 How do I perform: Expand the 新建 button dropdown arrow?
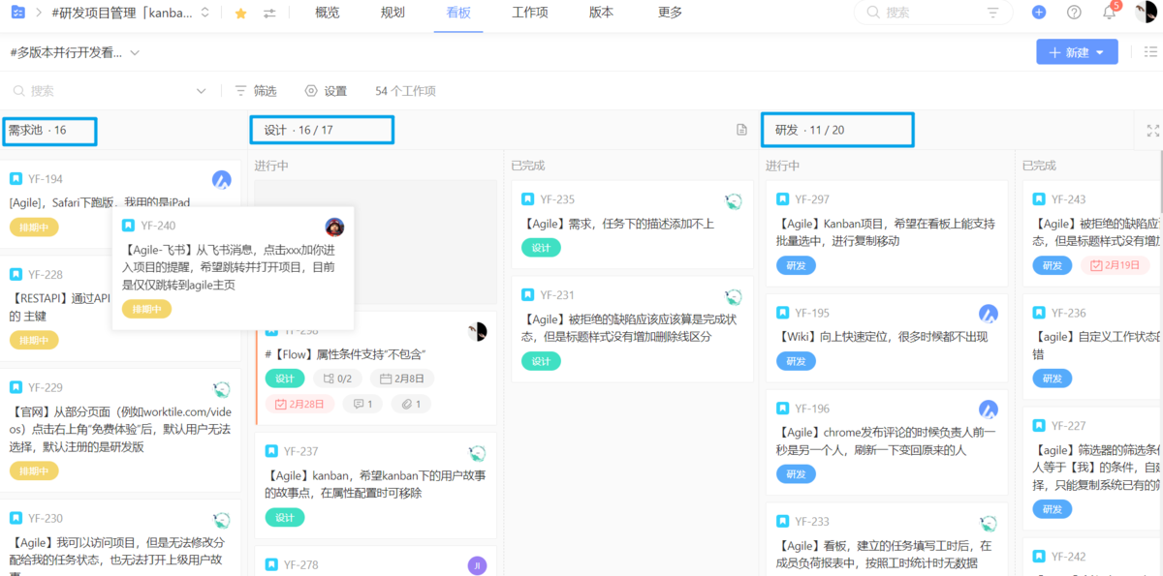pyautogui.click(x=1101, y=51)
